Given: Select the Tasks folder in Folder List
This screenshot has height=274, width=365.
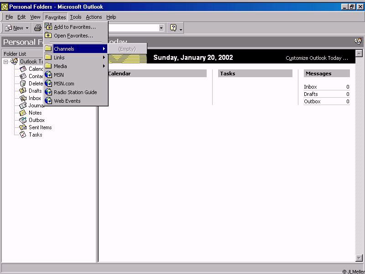Looking at the screenshot, I should [36, 134].
